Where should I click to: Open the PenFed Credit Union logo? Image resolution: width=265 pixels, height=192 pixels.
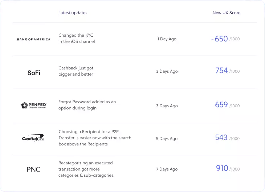[x=34, y=105]
